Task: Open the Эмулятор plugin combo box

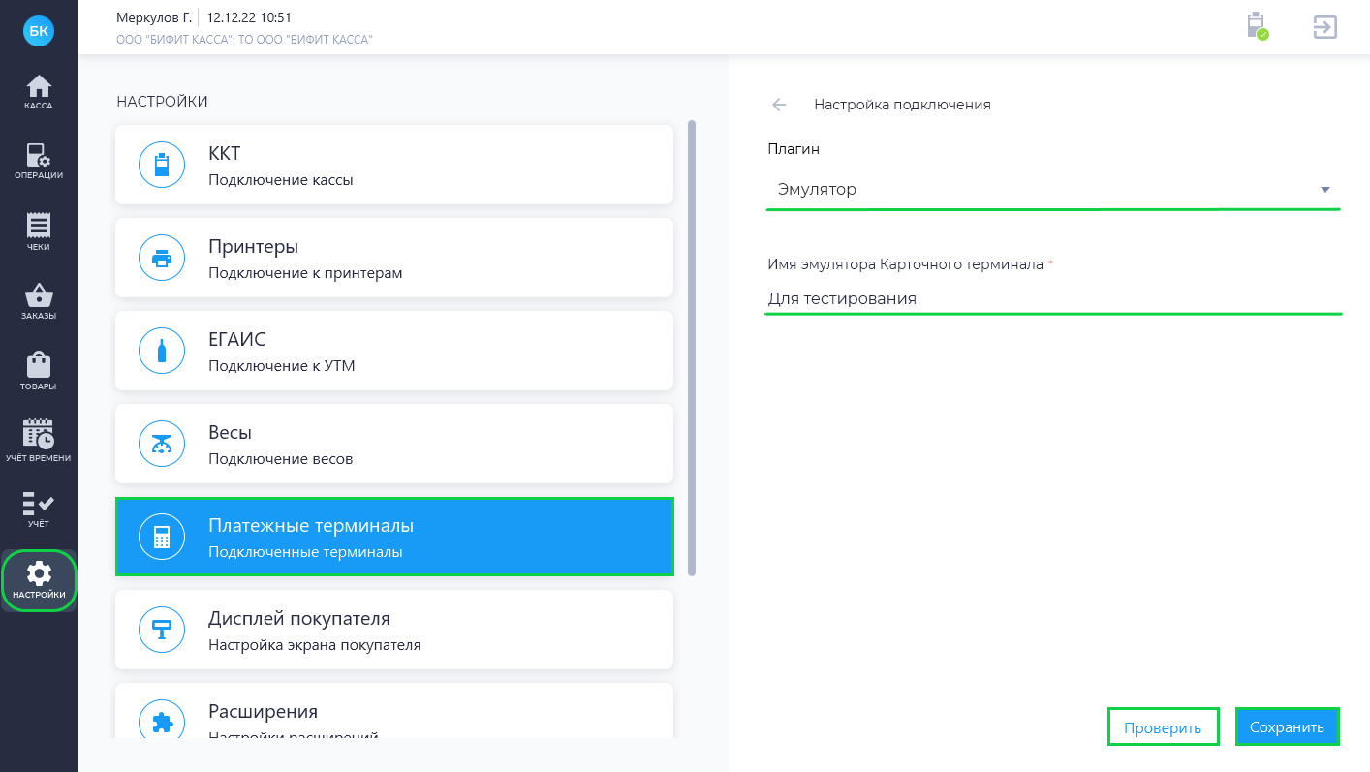Action: pos(1037,190)
